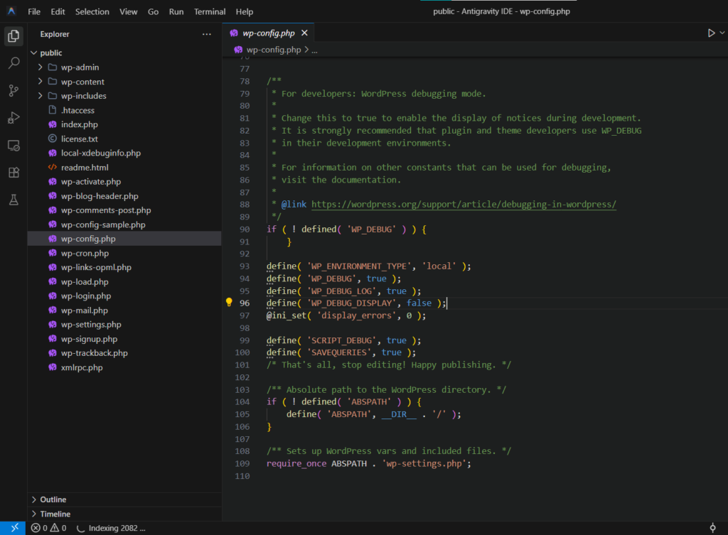Open the Source Control view
The width and height of the screenshot is (728, 535).
(14, 90)
